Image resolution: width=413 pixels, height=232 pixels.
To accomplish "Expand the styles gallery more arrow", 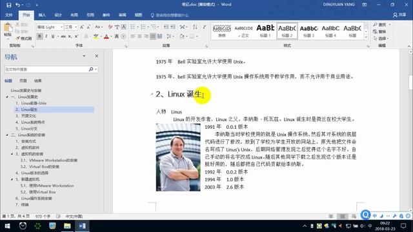I will pos(366,37).
